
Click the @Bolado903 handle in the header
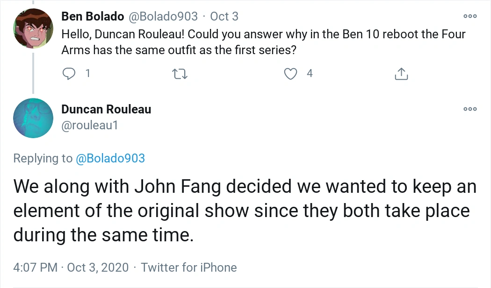tap(164, 16)
